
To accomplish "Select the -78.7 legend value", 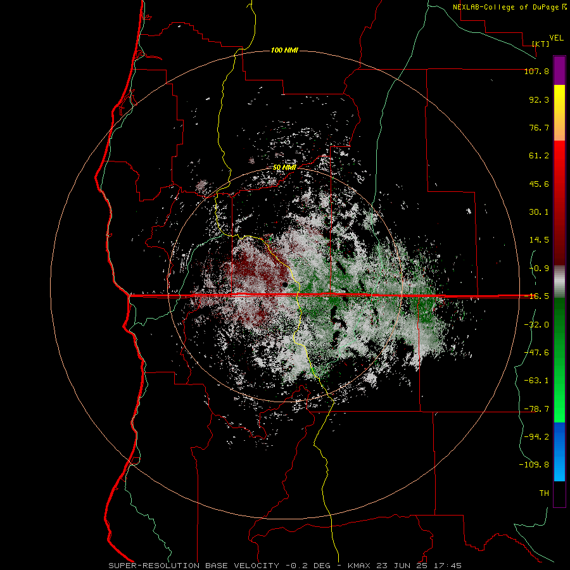I will click(x=536, y=408).
